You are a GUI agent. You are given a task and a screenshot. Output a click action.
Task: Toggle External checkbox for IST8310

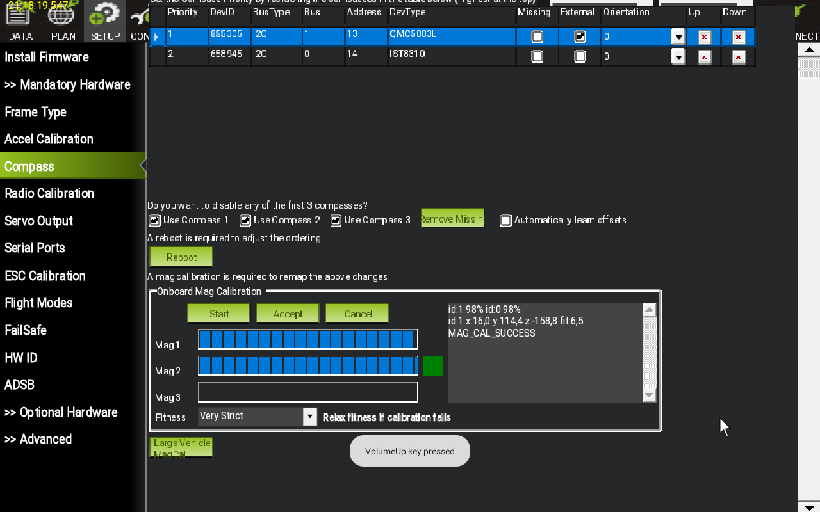[580, 56]
